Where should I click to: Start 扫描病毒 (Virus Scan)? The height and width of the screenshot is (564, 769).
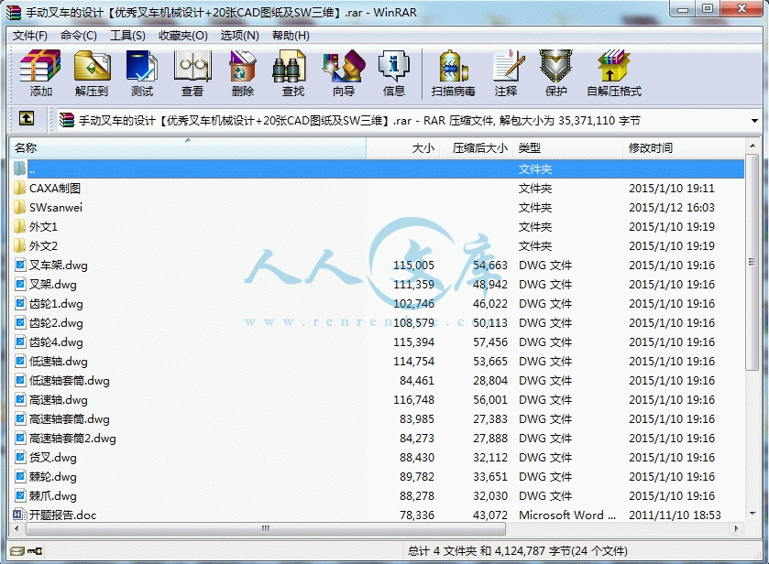[454, 66]
